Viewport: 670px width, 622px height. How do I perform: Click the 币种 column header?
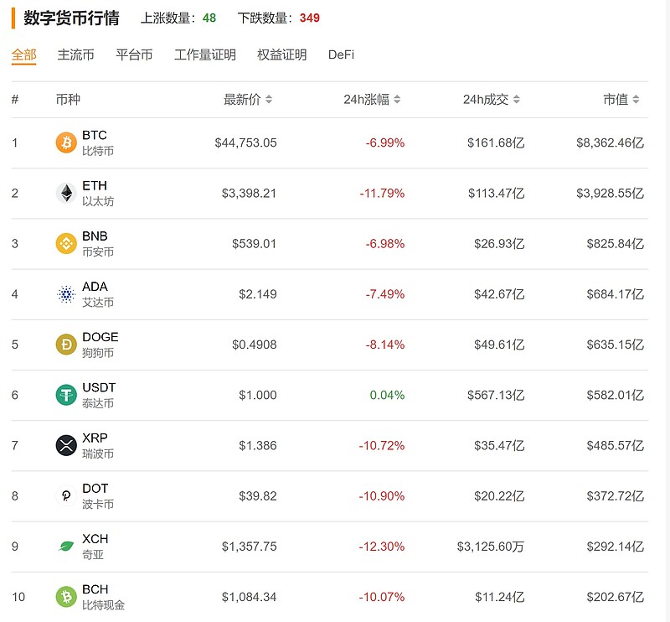click(69, 100)
